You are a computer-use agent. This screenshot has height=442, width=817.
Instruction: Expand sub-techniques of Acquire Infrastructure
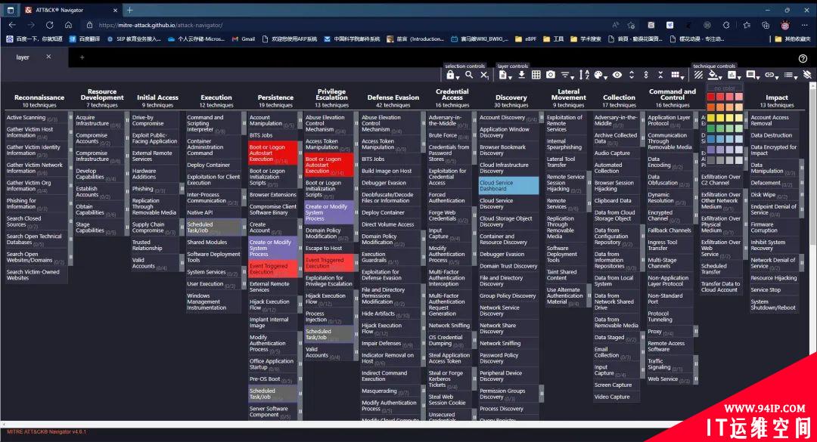[126, 121]
